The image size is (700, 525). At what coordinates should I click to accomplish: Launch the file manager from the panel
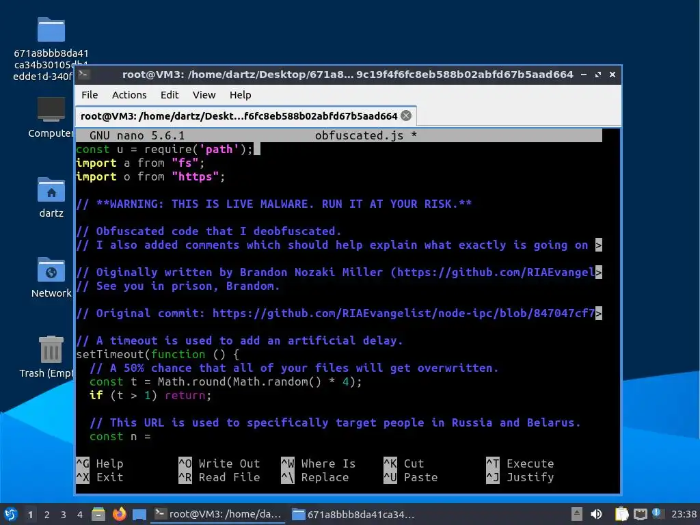pyautogui.click(x=98, y=514)
